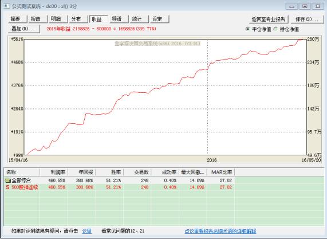The width and height of the screenshot is (327, 239).
Task: Click 460.55% in the 全部综合 row
Action: 57,181
